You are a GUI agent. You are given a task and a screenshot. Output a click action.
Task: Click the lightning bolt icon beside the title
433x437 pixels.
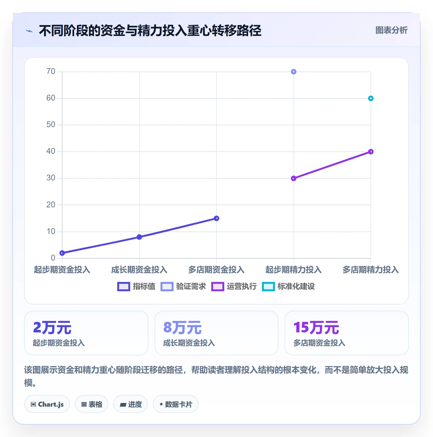coord(29,31)
